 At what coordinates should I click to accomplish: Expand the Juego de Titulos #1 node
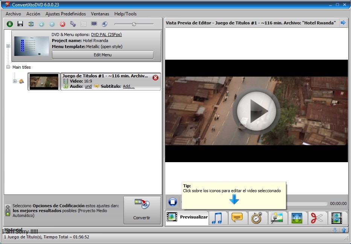point(15,81)
